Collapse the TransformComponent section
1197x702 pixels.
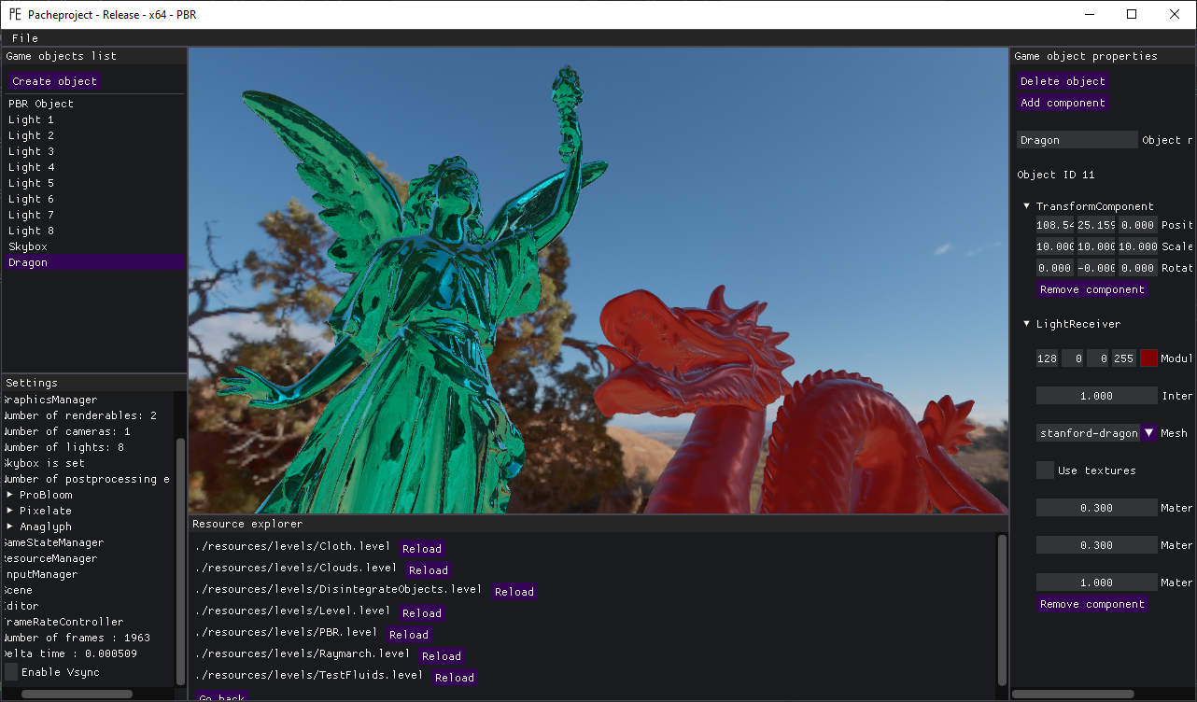point(1027,206)
